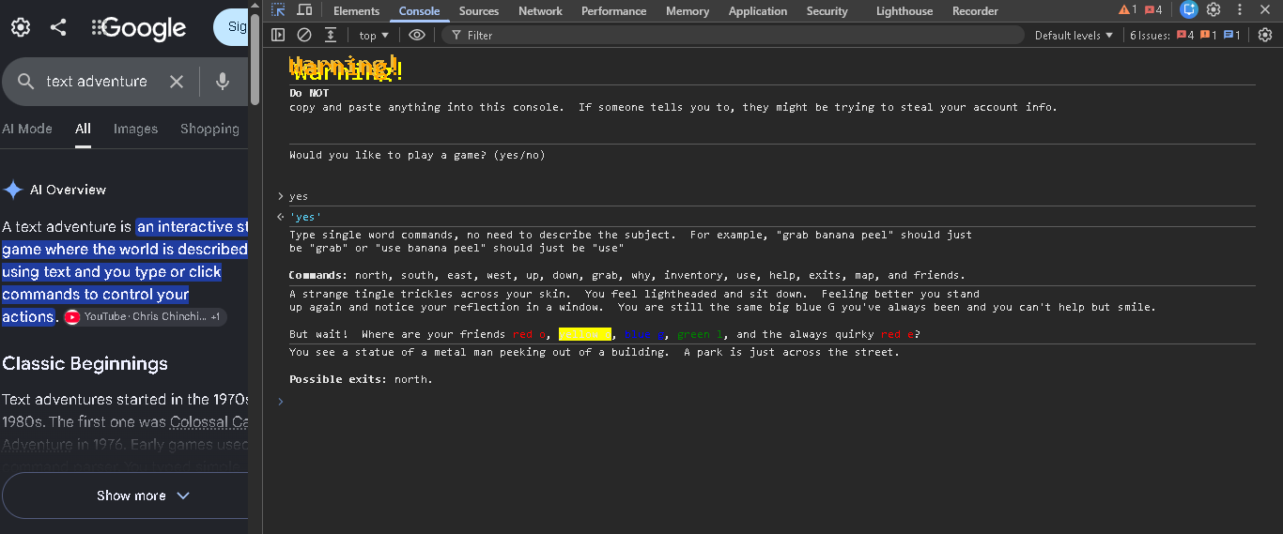Close the DevTools panel

tap(1265, 10)
